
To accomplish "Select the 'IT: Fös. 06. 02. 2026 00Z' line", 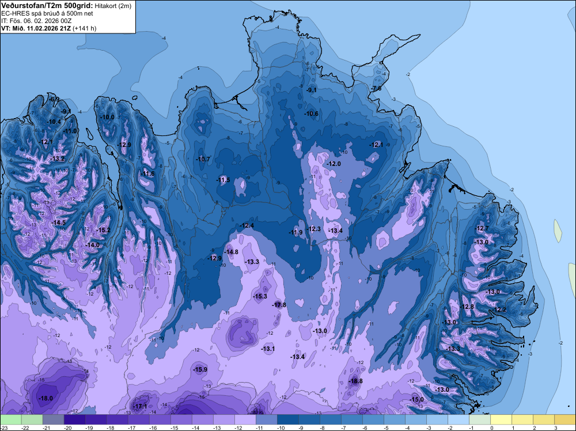I will (x=36, y=21).
